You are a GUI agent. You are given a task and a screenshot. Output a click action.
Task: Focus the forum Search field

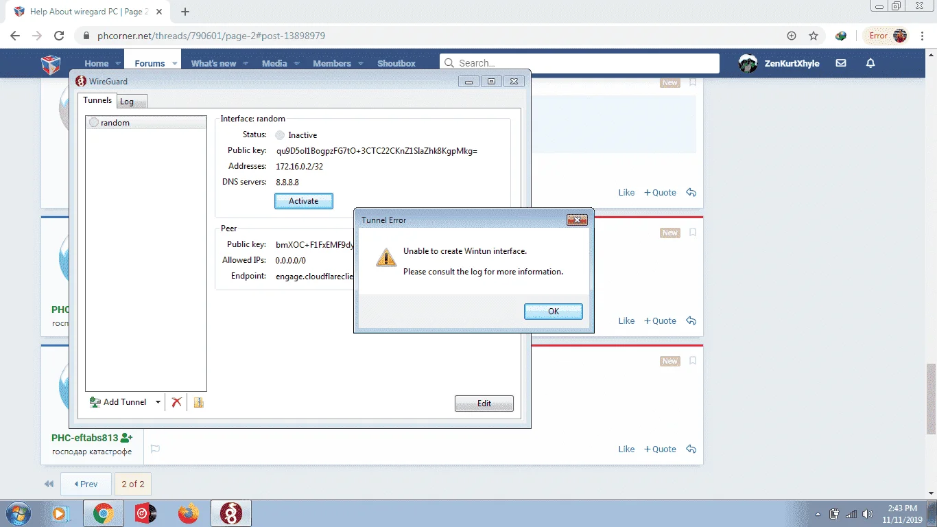(580, 63)
